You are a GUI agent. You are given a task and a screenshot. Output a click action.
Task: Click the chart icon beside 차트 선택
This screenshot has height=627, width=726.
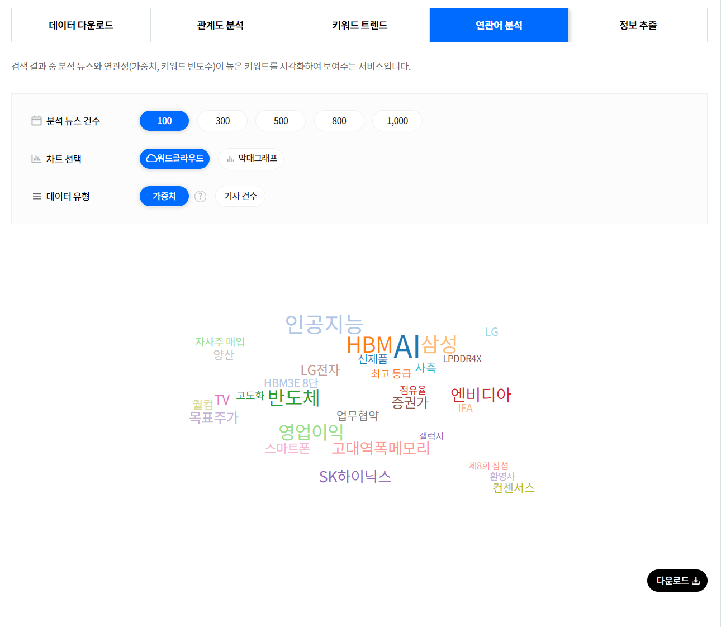[36, 159]
